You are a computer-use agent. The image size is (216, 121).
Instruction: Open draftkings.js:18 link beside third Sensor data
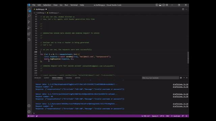click(181, 104)
